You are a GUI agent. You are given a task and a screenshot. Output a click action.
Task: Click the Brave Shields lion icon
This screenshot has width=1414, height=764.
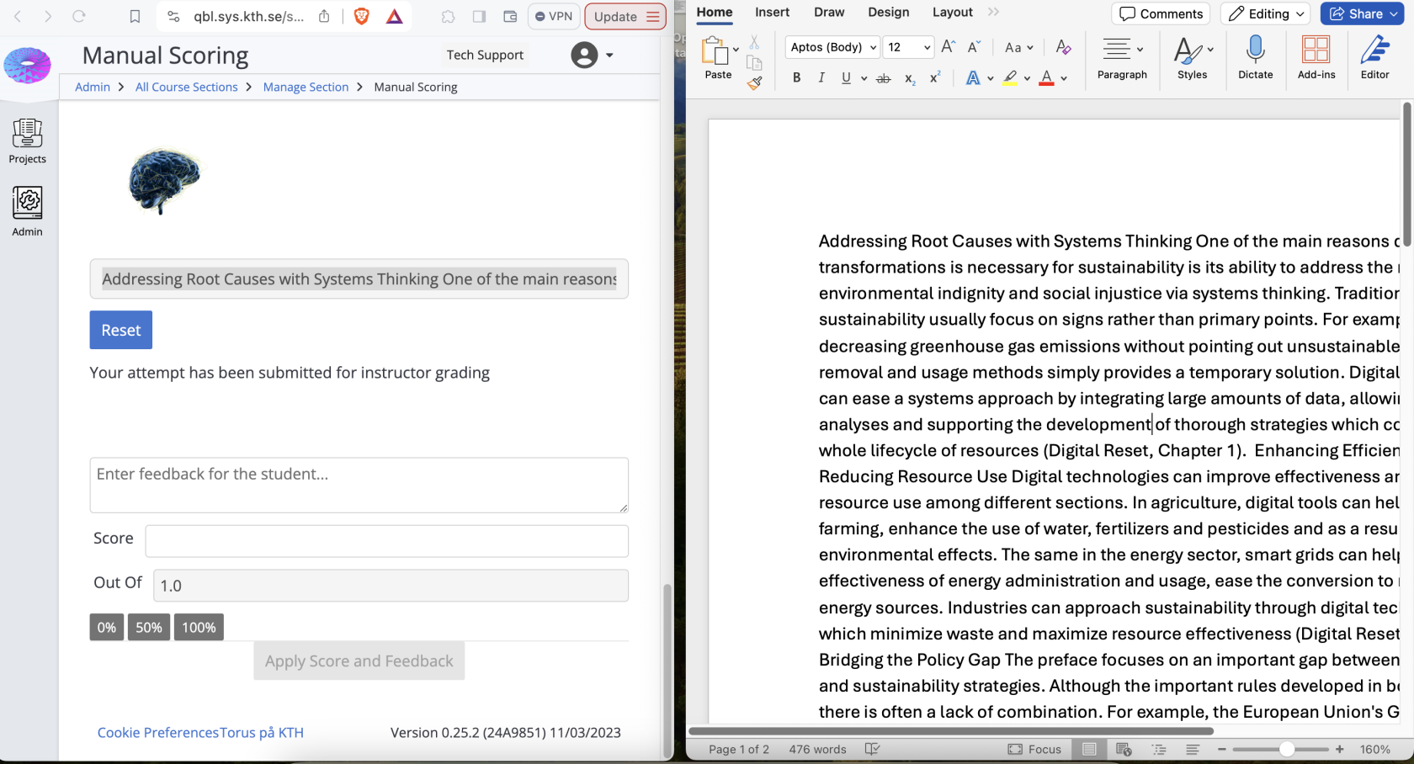pos(362,16)
